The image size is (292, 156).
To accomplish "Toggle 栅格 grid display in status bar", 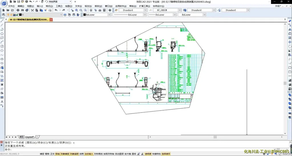I will click(47, 154).
